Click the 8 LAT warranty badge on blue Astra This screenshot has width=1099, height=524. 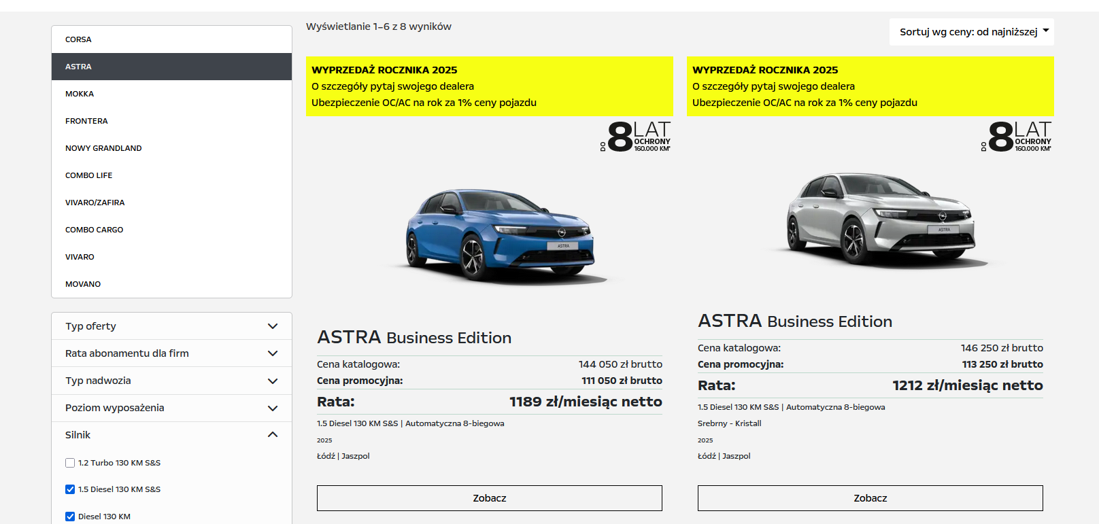(x=636, y=137)
